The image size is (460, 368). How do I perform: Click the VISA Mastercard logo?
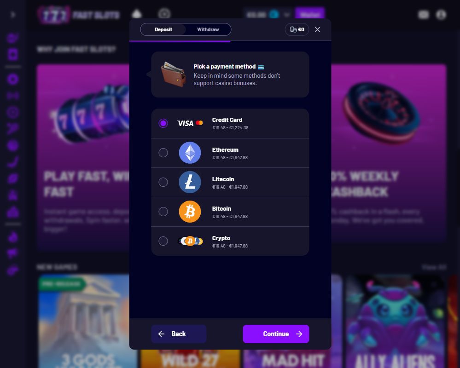click(x=190, y=123)
